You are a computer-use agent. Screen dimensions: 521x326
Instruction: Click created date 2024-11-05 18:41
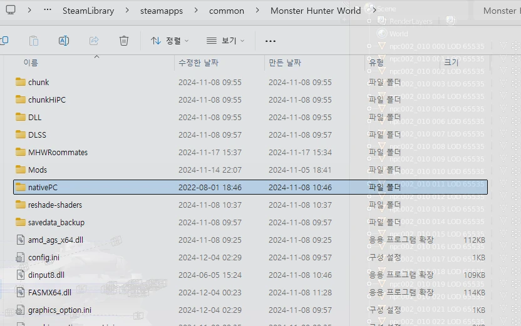click(x=300, y=170)
